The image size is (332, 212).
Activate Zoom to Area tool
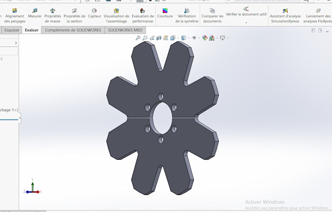[x=145, y=38]
